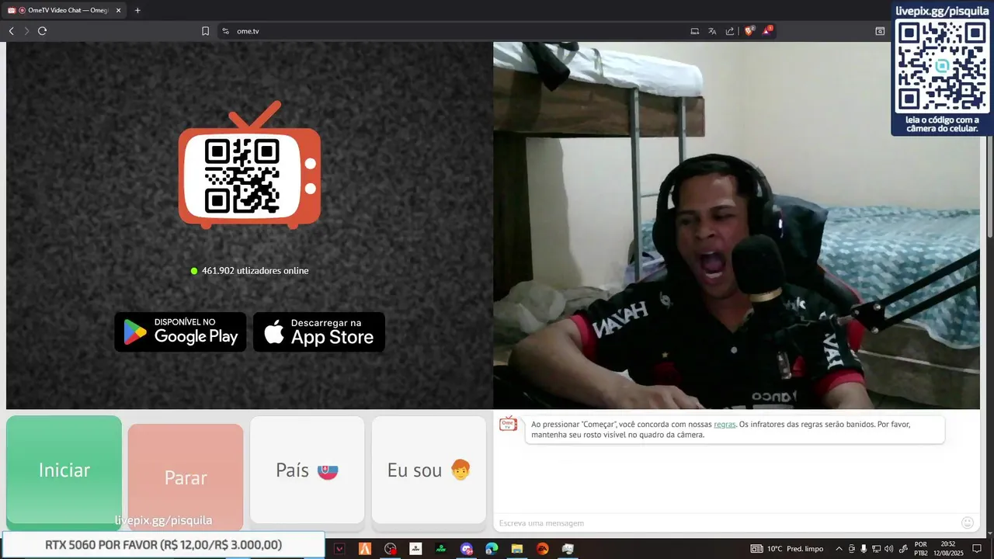Open the browser sidebar panel icon
The height and width of the screenshot is (559, 994).
click(880, 31)
